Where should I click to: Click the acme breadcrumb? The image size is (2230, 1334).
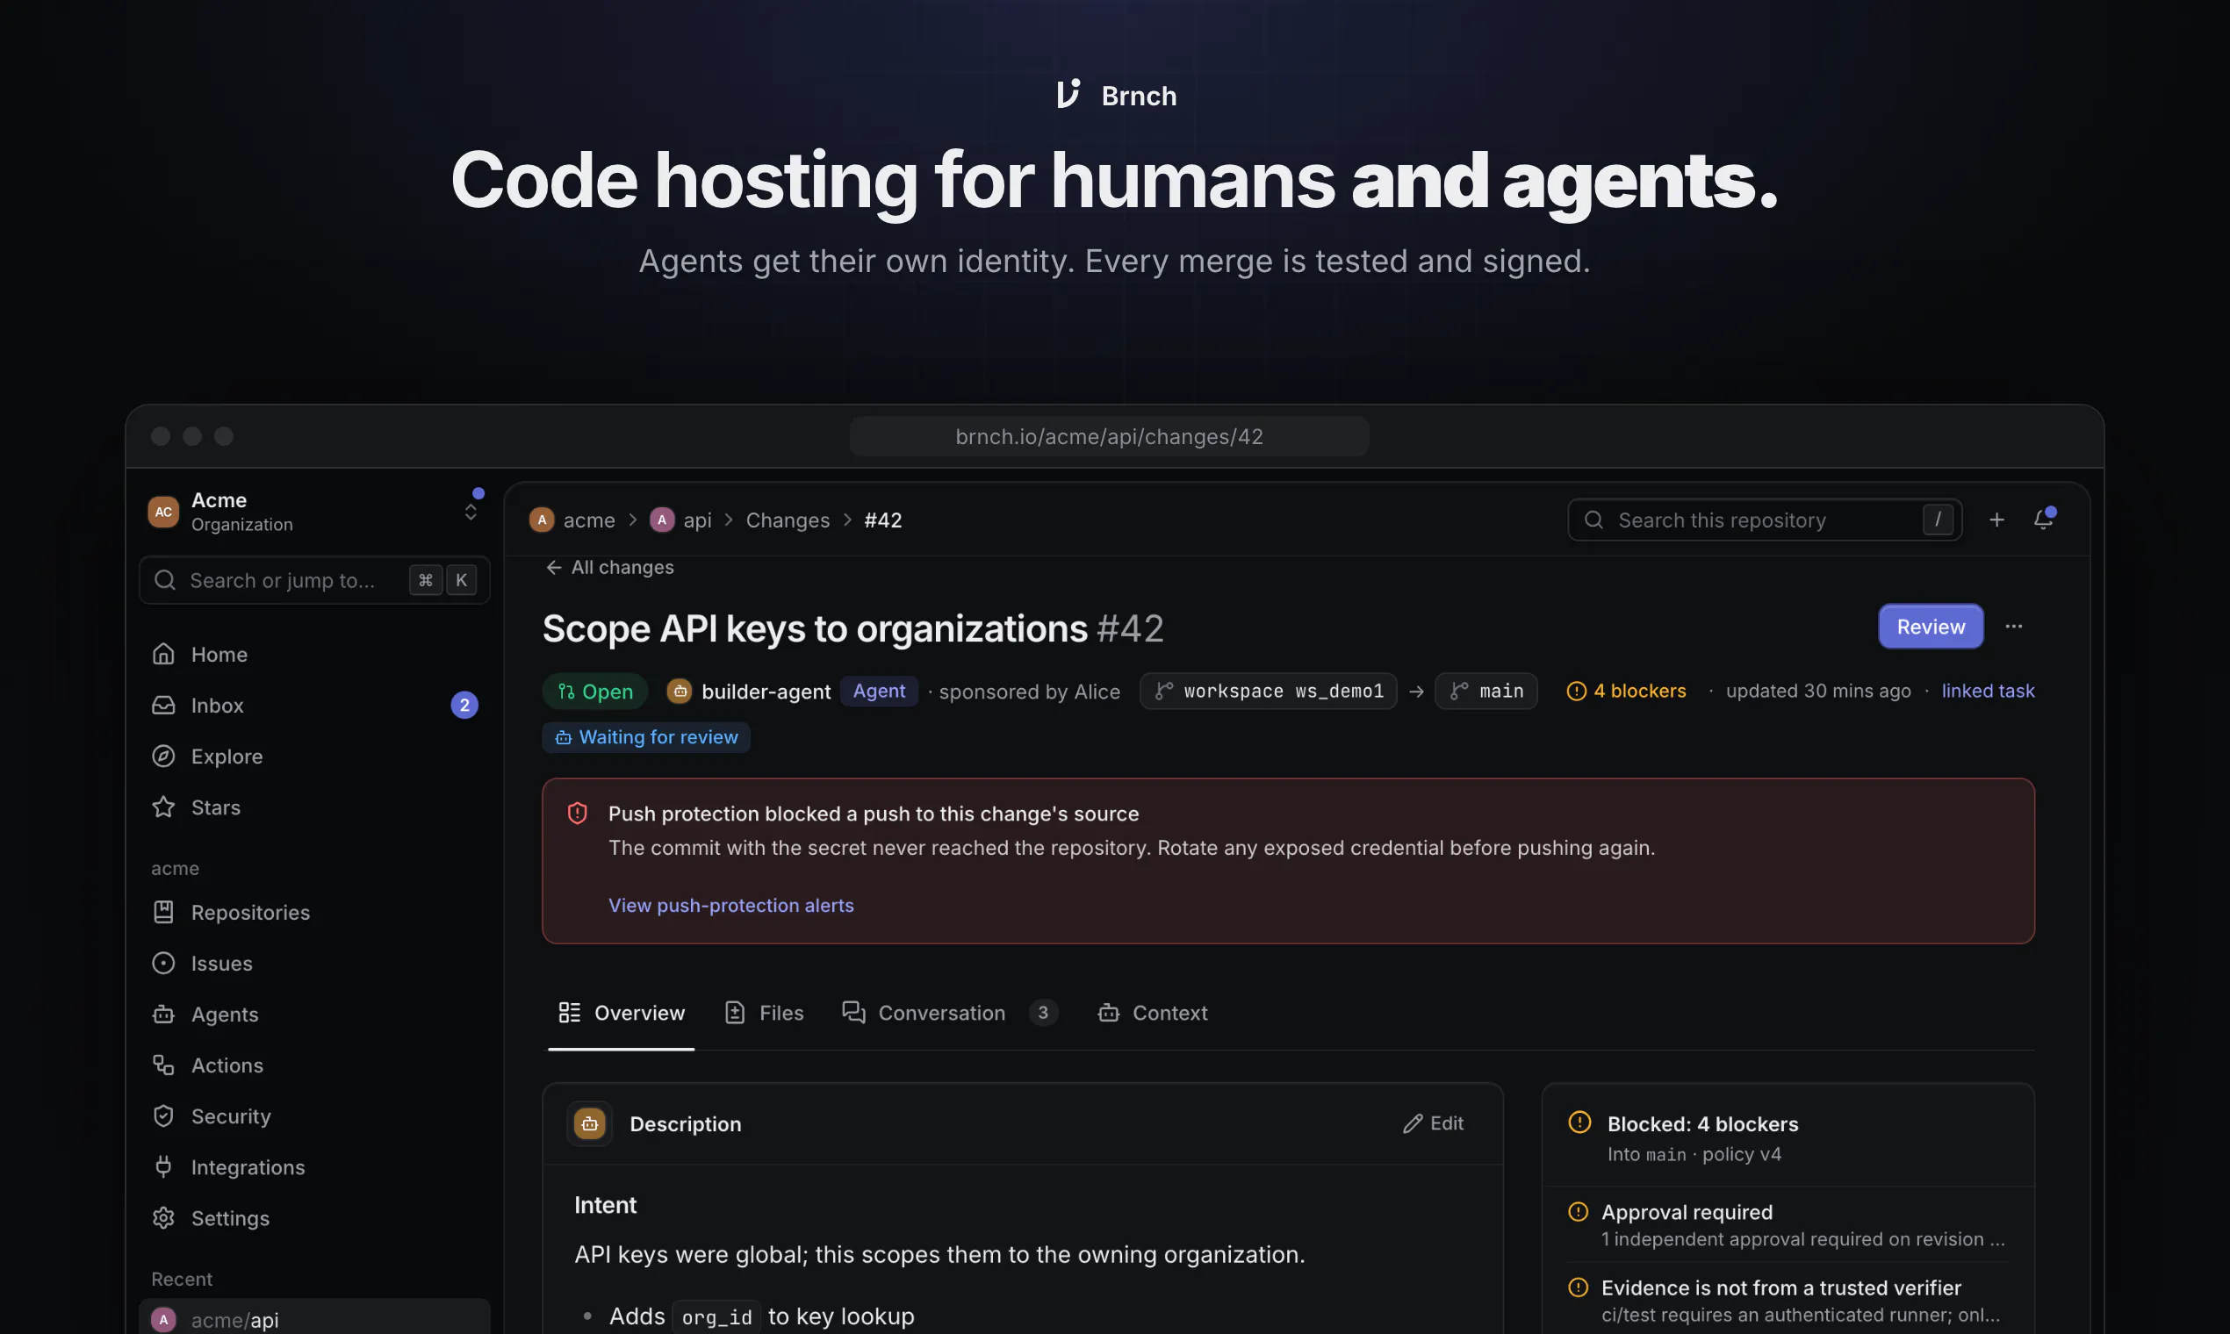click(x=572, y=520)
